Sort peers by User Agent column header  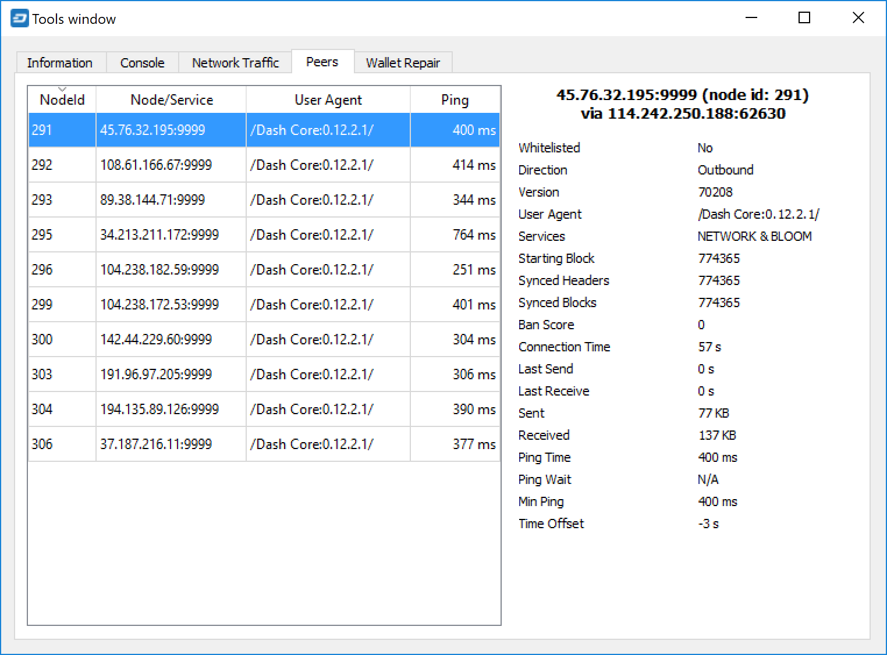tap(328, 99)
